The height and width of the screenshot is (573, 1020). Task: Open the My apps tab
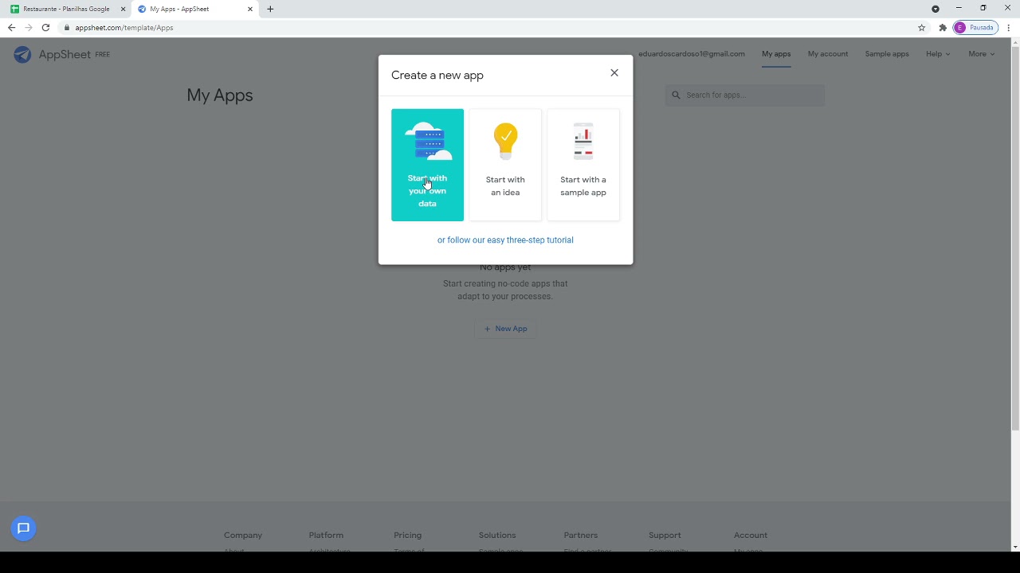(776, 54)
